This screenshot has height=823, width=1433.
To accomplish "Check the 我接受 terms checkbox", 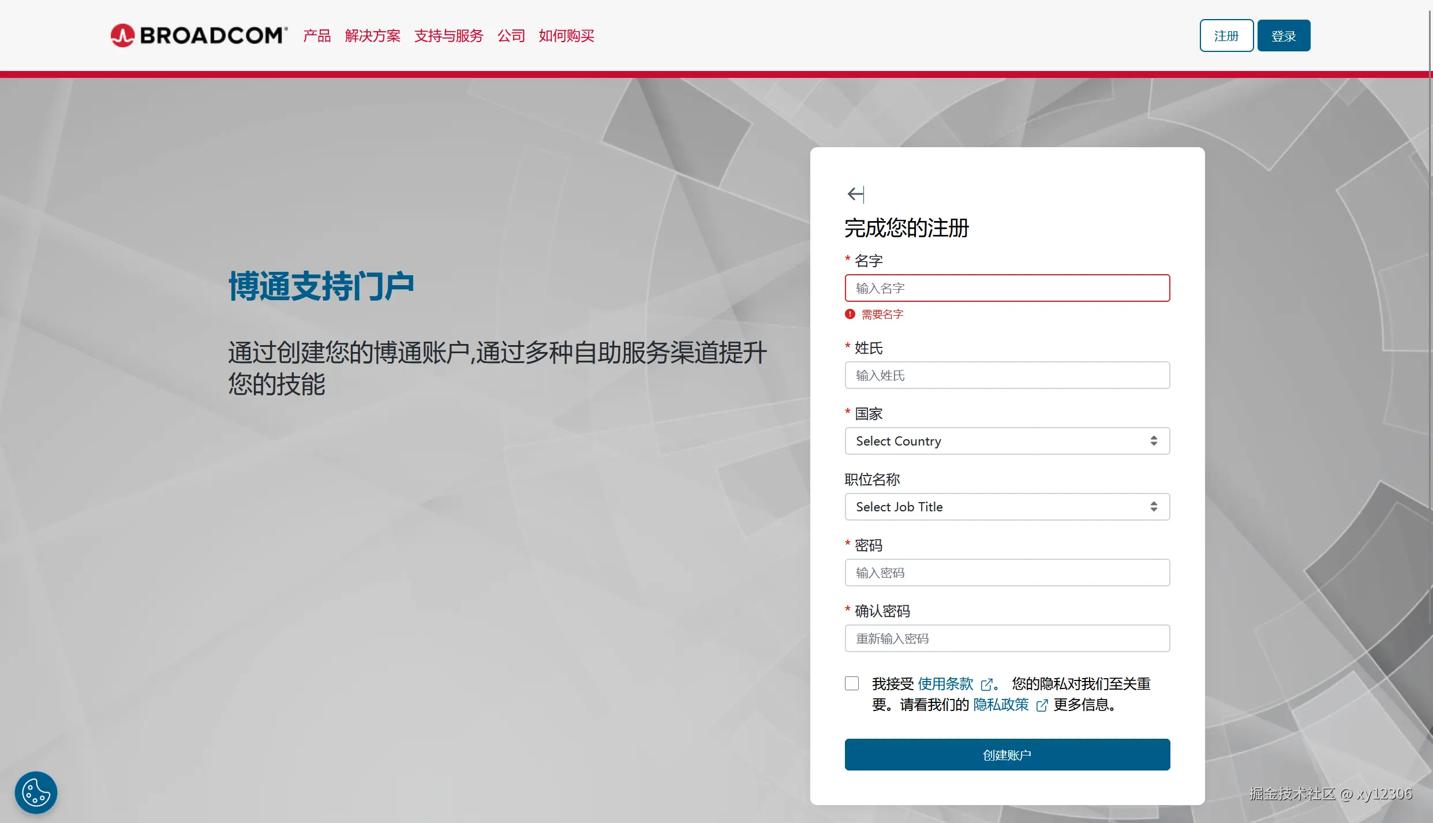I will [x=852, y=683].
